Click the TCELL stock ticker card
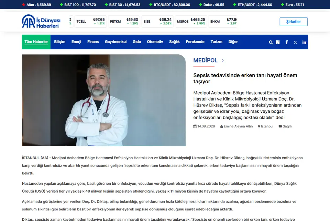330x221 pixels. [91, 21]
